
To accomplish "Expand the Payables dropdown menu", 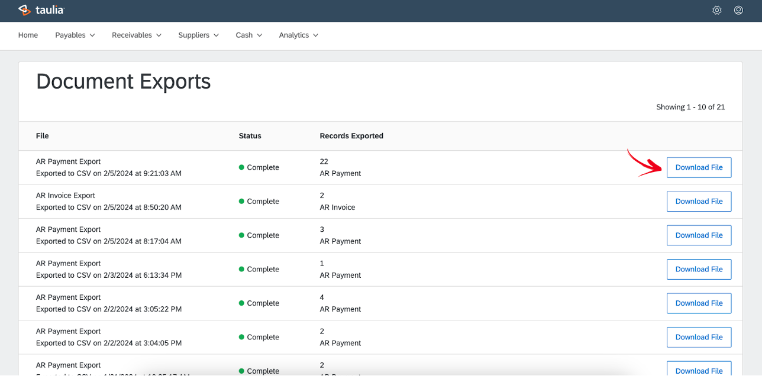I will click(x=75, y=35).
